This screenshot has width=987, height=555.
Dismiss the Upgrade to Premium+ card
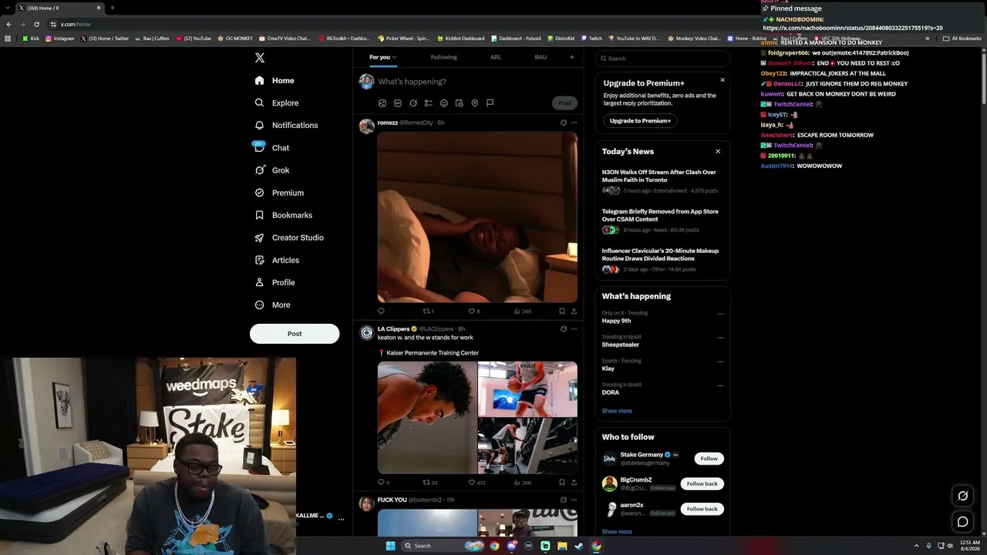click(723, 80)
